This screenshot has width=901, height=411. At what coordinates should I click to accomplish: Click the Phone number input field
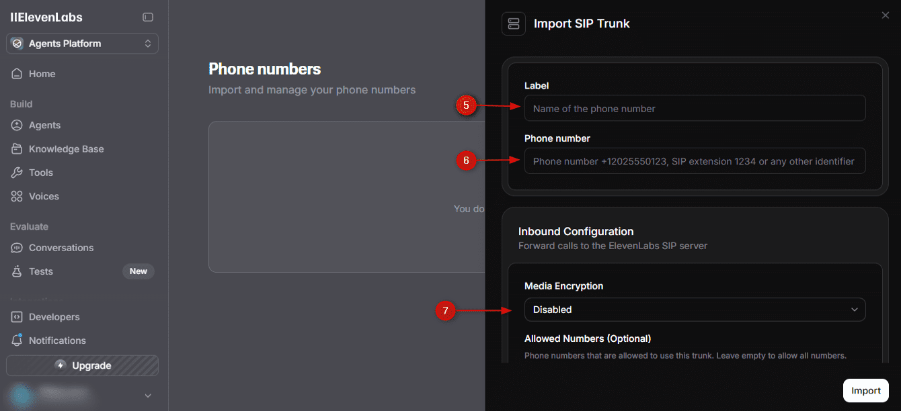[x=695, y=161]
